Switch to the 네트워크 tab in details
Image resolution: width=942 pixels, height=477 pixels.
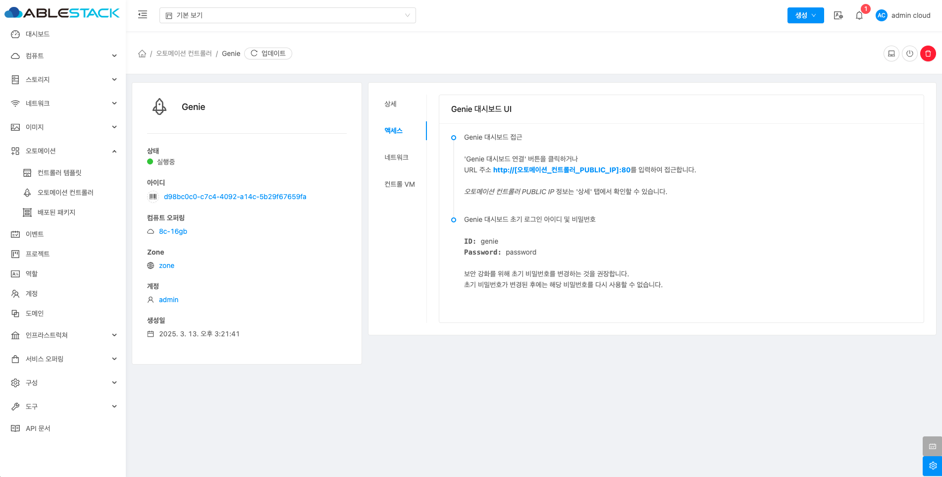[398, 158]
